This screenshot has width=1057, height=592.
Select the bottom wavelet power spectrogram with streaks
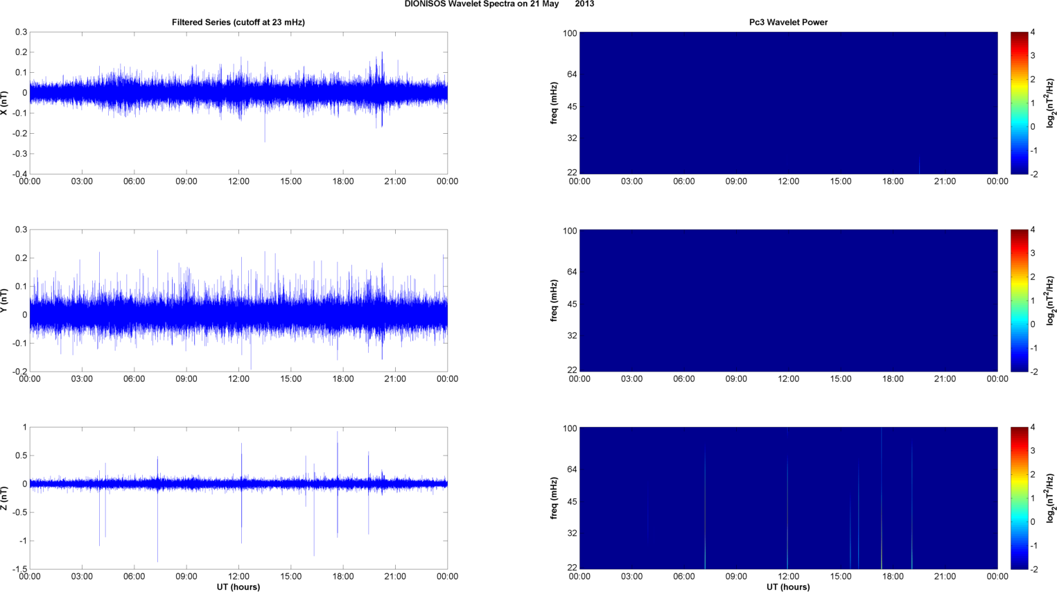tap(789, 498)
